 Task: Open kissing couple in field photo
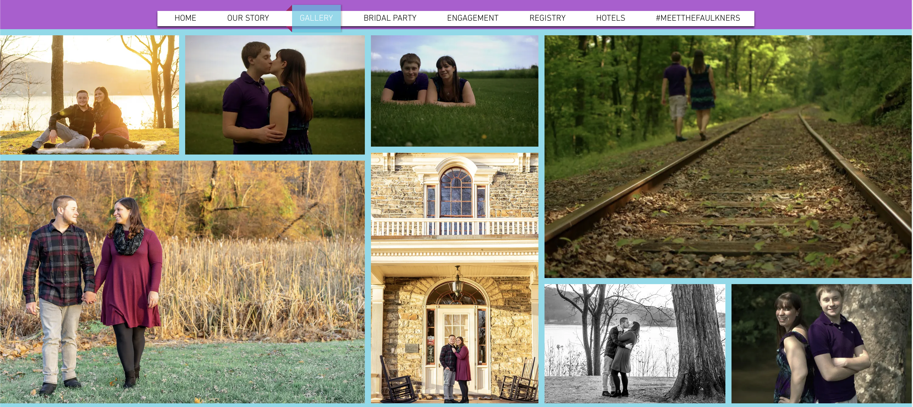pos(275,95)
